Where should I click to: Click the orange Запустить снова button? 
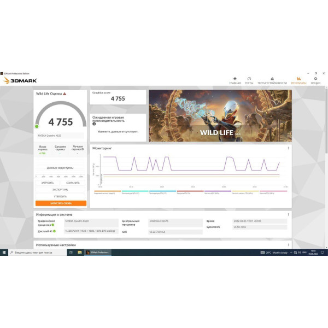click(x=61, y=203)
